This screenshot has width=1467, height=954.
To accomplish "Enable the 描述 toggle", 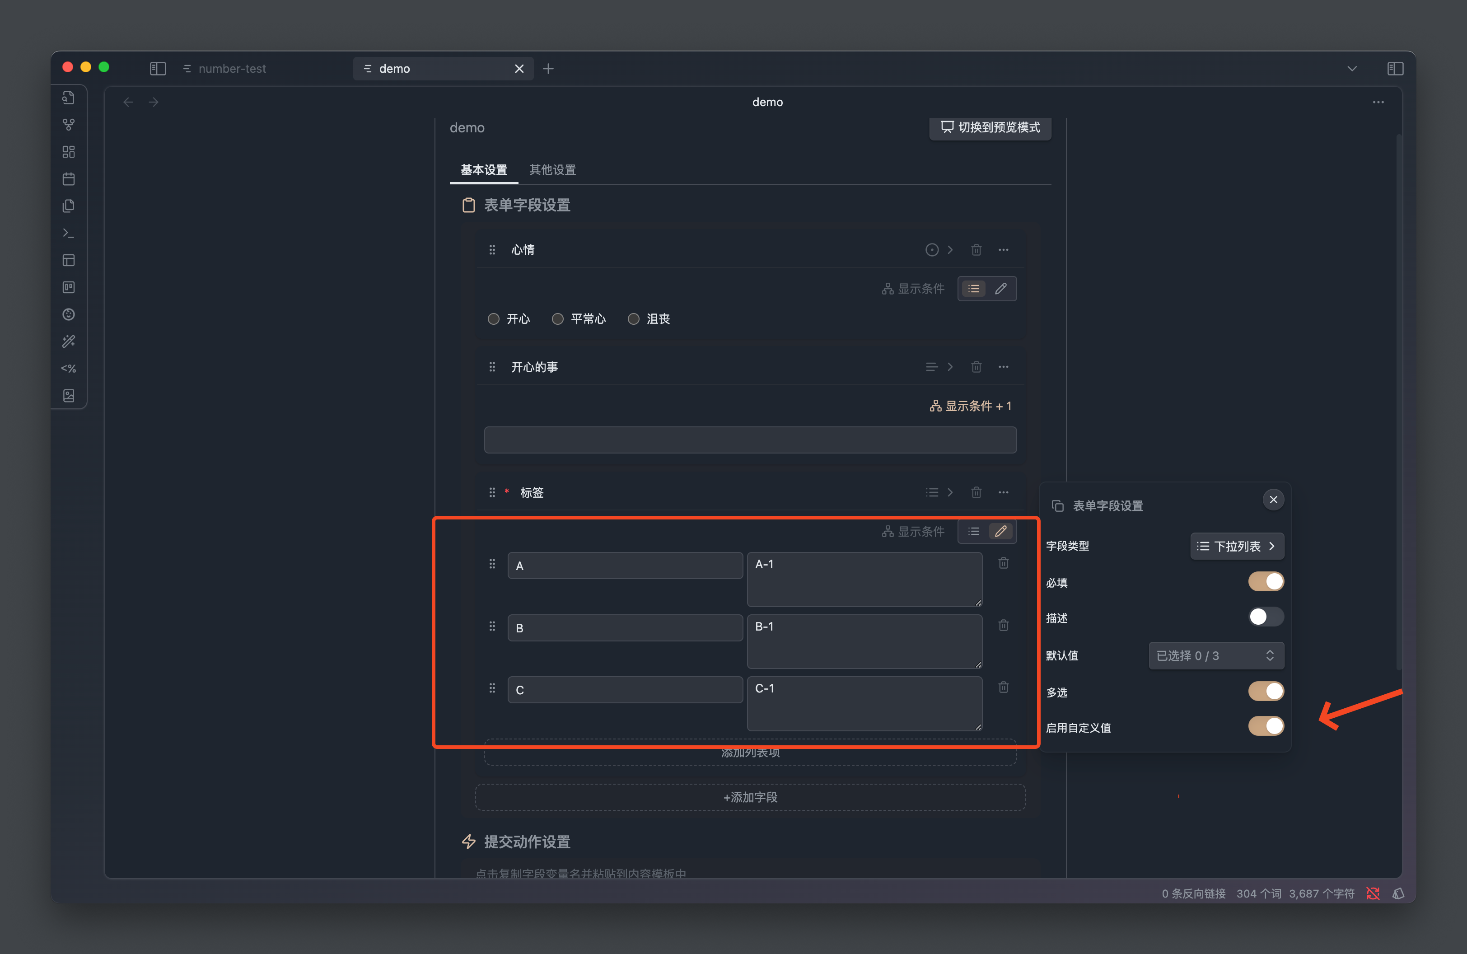I will click(1266, 617).
